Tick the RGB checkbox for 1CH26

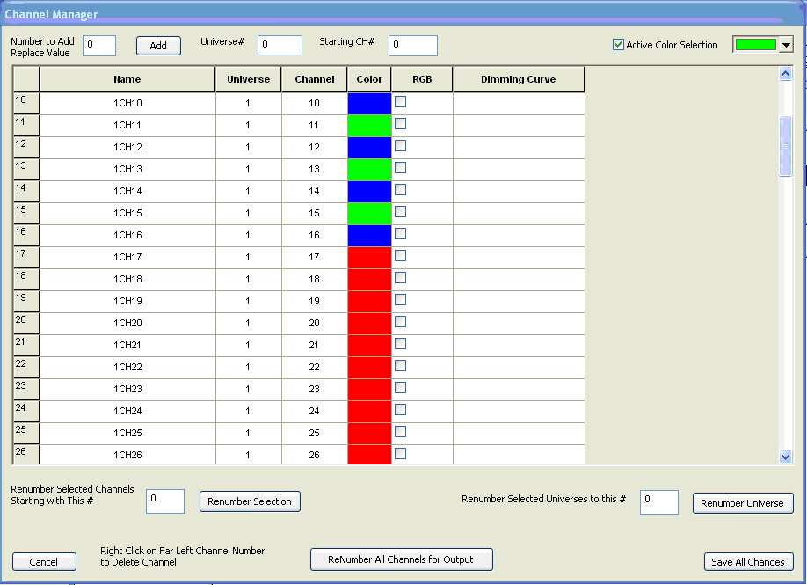(x=400, y=453)
